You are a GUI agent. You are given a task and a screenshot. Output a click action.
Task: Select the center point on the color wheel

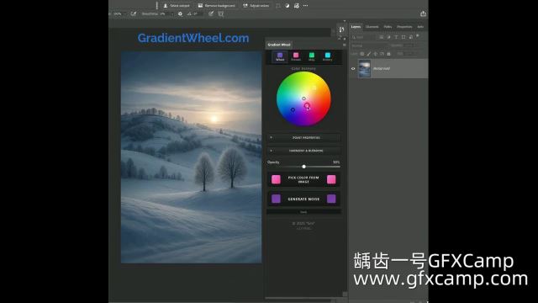coord(303,98)
